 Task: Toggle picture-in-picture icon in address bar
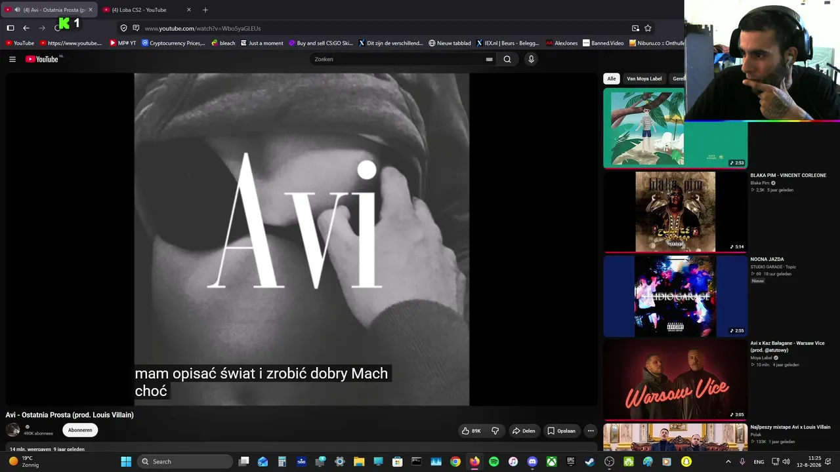(x=635, y=28)
